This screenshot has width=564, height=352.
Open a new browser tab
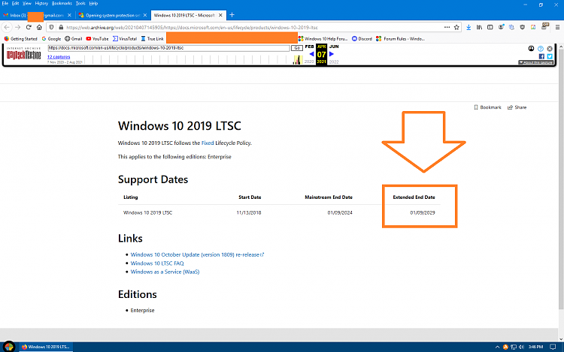[232, 15]
